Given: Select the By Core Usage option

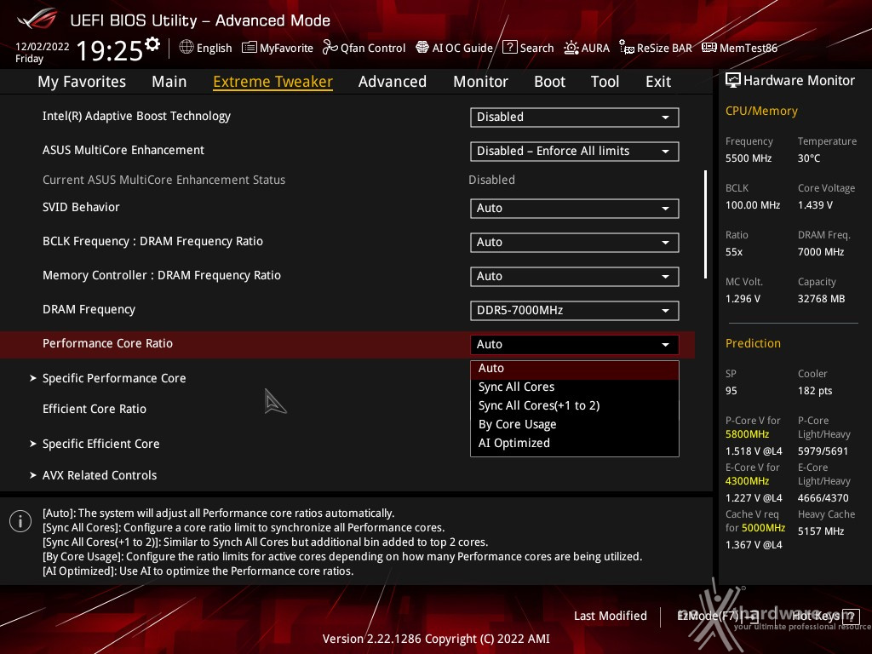Looking at the screenshot, I should click(575, 424).
